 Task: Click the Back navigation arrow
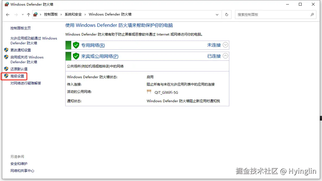click(x=8, y=15)
